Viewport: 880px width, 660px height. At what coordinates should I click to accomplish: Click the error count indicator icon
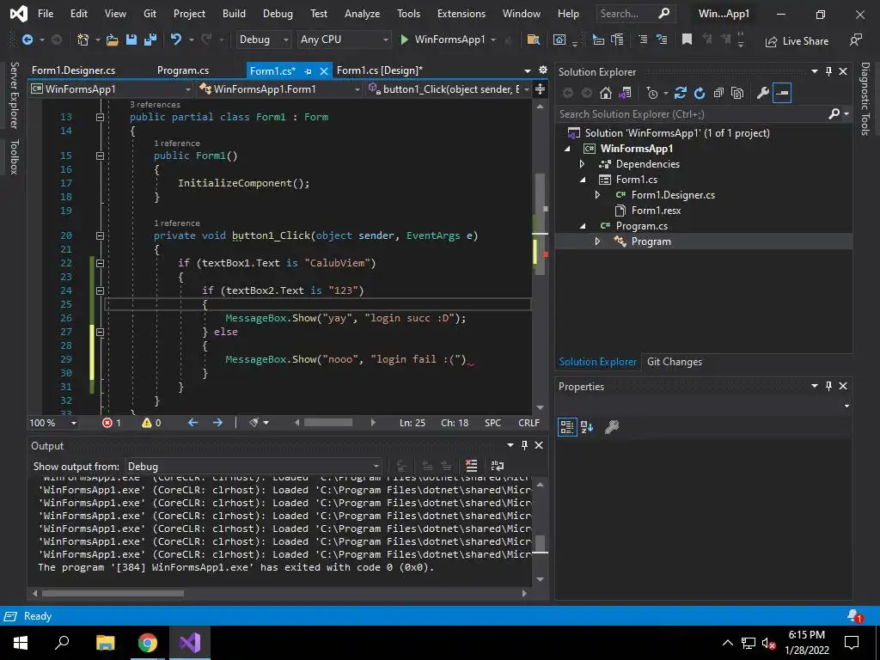point(107,423)
